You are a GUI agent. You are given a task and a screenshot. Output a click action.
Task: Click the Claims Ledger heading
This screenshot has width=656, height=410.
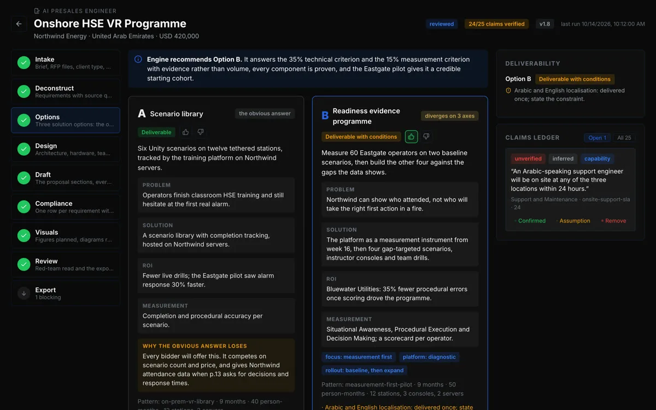point(532,138)
